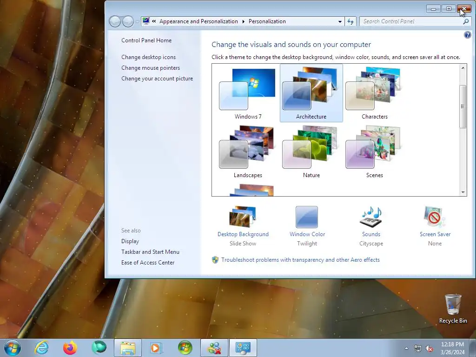Launch Internet Explorer from taskbar
Viewport: 476px width, 357px height.
[41, 348]
